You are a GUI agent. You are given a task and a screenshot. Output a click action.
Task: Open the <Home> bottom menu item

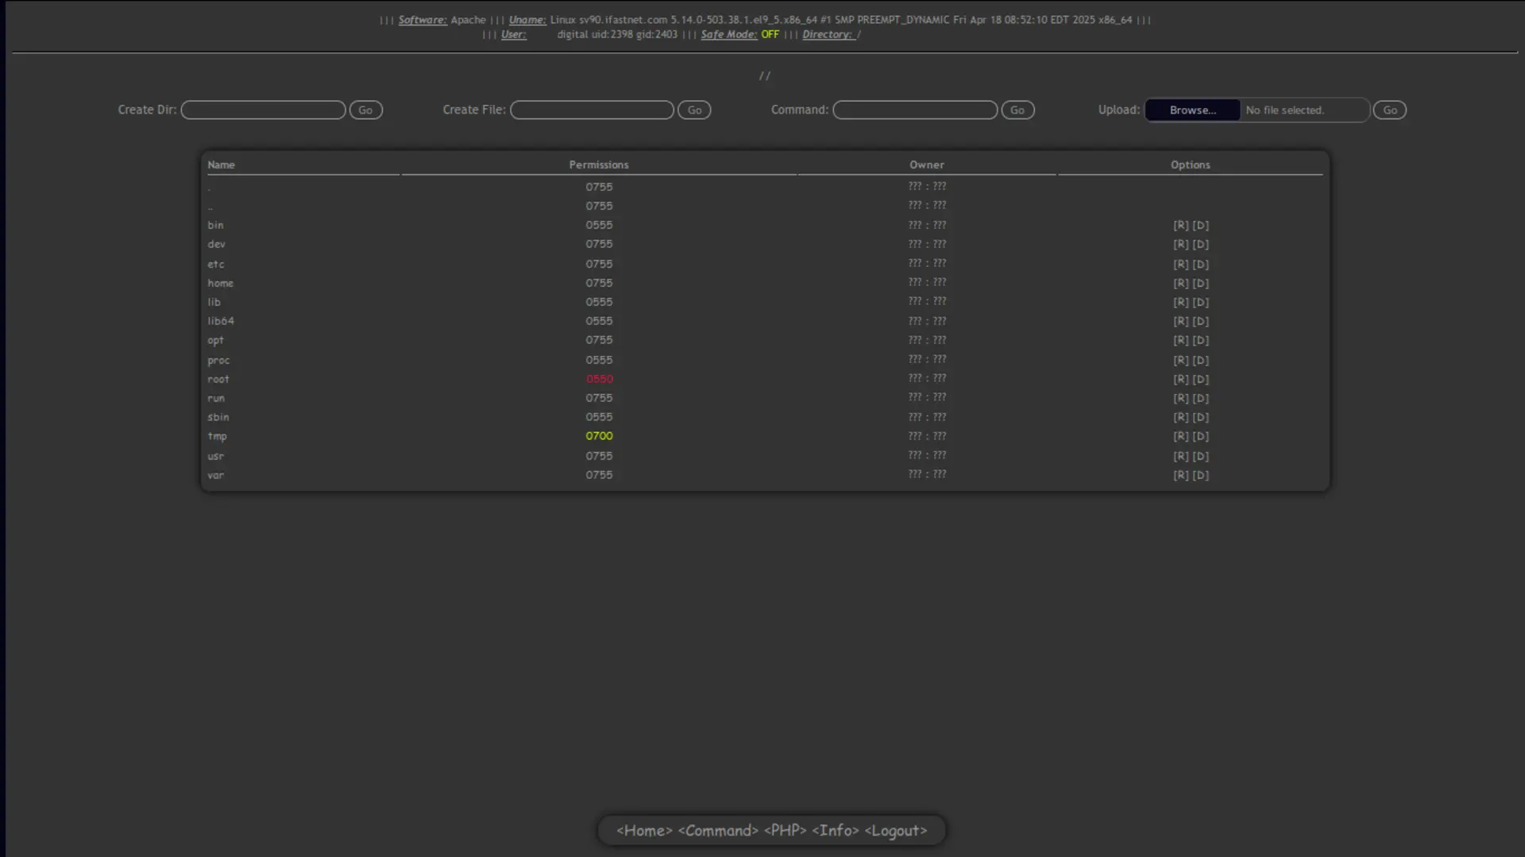(x=644, y=830)
